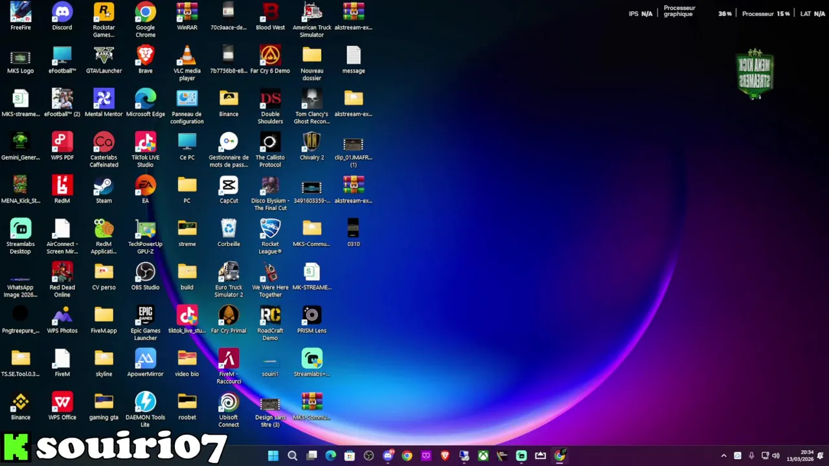Open DAEMON Tools Lite shortcut
This screenshot has width=829, height=466.
pyautogui.click(x=145, y=410)
